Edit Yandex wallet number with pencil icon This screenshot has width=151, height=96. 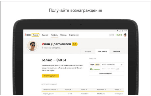click(122, 64)
